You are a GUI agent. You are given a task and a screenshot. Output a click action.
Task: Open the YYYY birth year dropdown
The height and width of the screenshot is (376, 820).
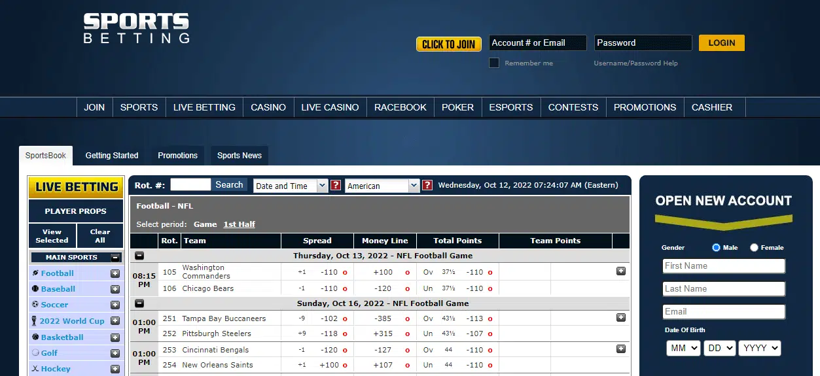(760, 348)
